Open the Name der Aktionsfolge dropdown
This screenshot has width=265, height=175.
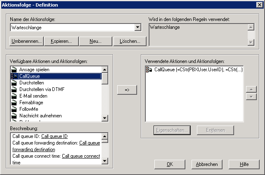point(137,28)
